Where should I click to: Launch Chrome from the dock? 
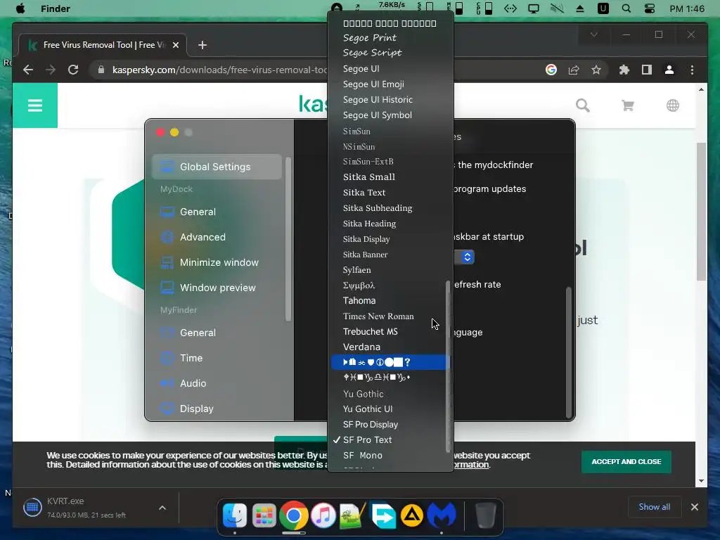293,515
